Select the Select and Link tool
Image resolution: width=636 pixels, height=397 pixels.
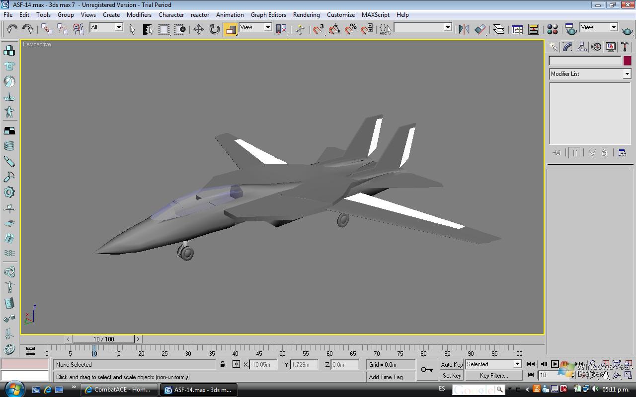click(47, 29)
